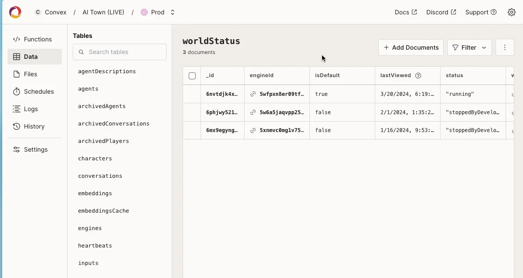Select all documents with the header checkbox
This screenshot has width=523, height=278.
pos(192,75)
